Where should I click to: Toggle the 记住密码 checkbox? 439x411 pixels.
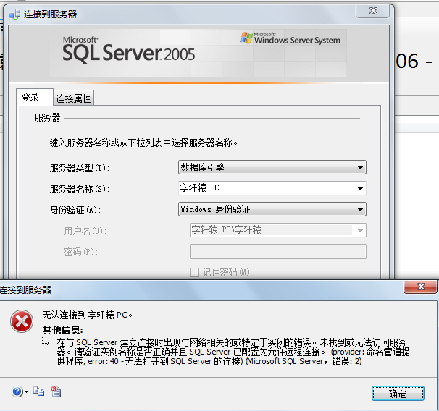coord(194,272)
